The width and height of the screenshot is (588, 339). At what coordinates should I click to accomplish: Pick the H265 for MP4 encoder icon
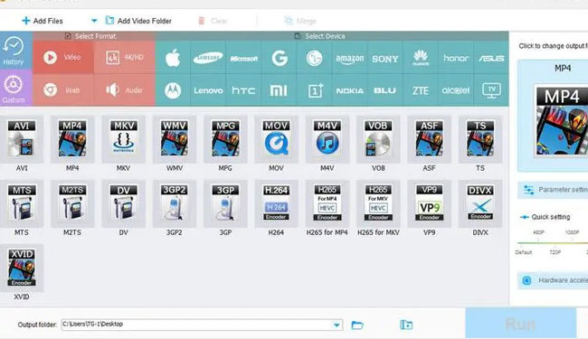(327, 202)
